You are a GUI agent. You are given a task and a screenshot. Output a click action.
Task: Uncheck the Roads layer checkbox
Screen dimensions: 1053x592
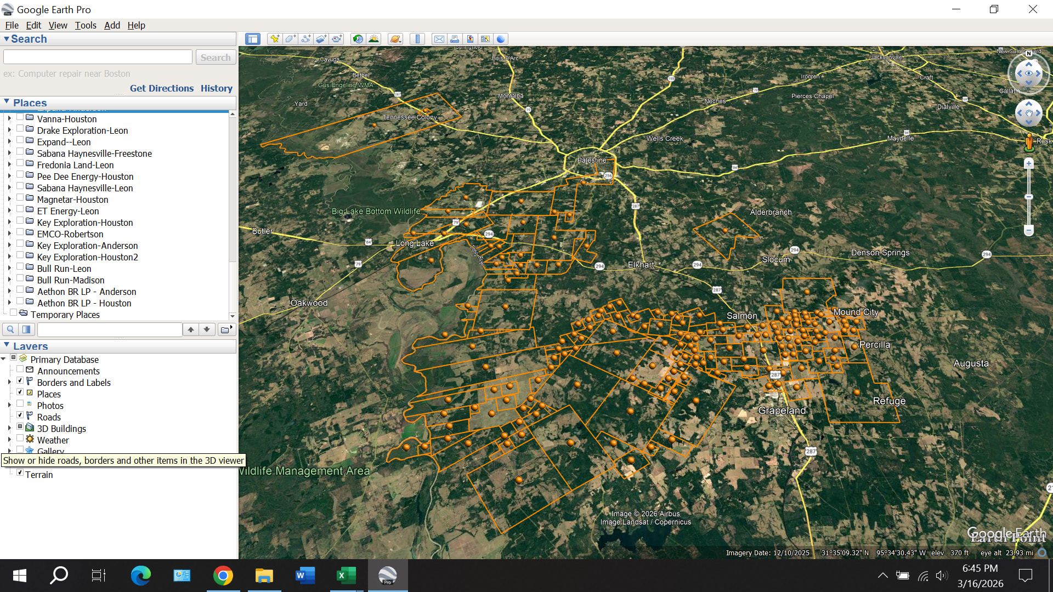pyautogui.click(x=20, y=416)
